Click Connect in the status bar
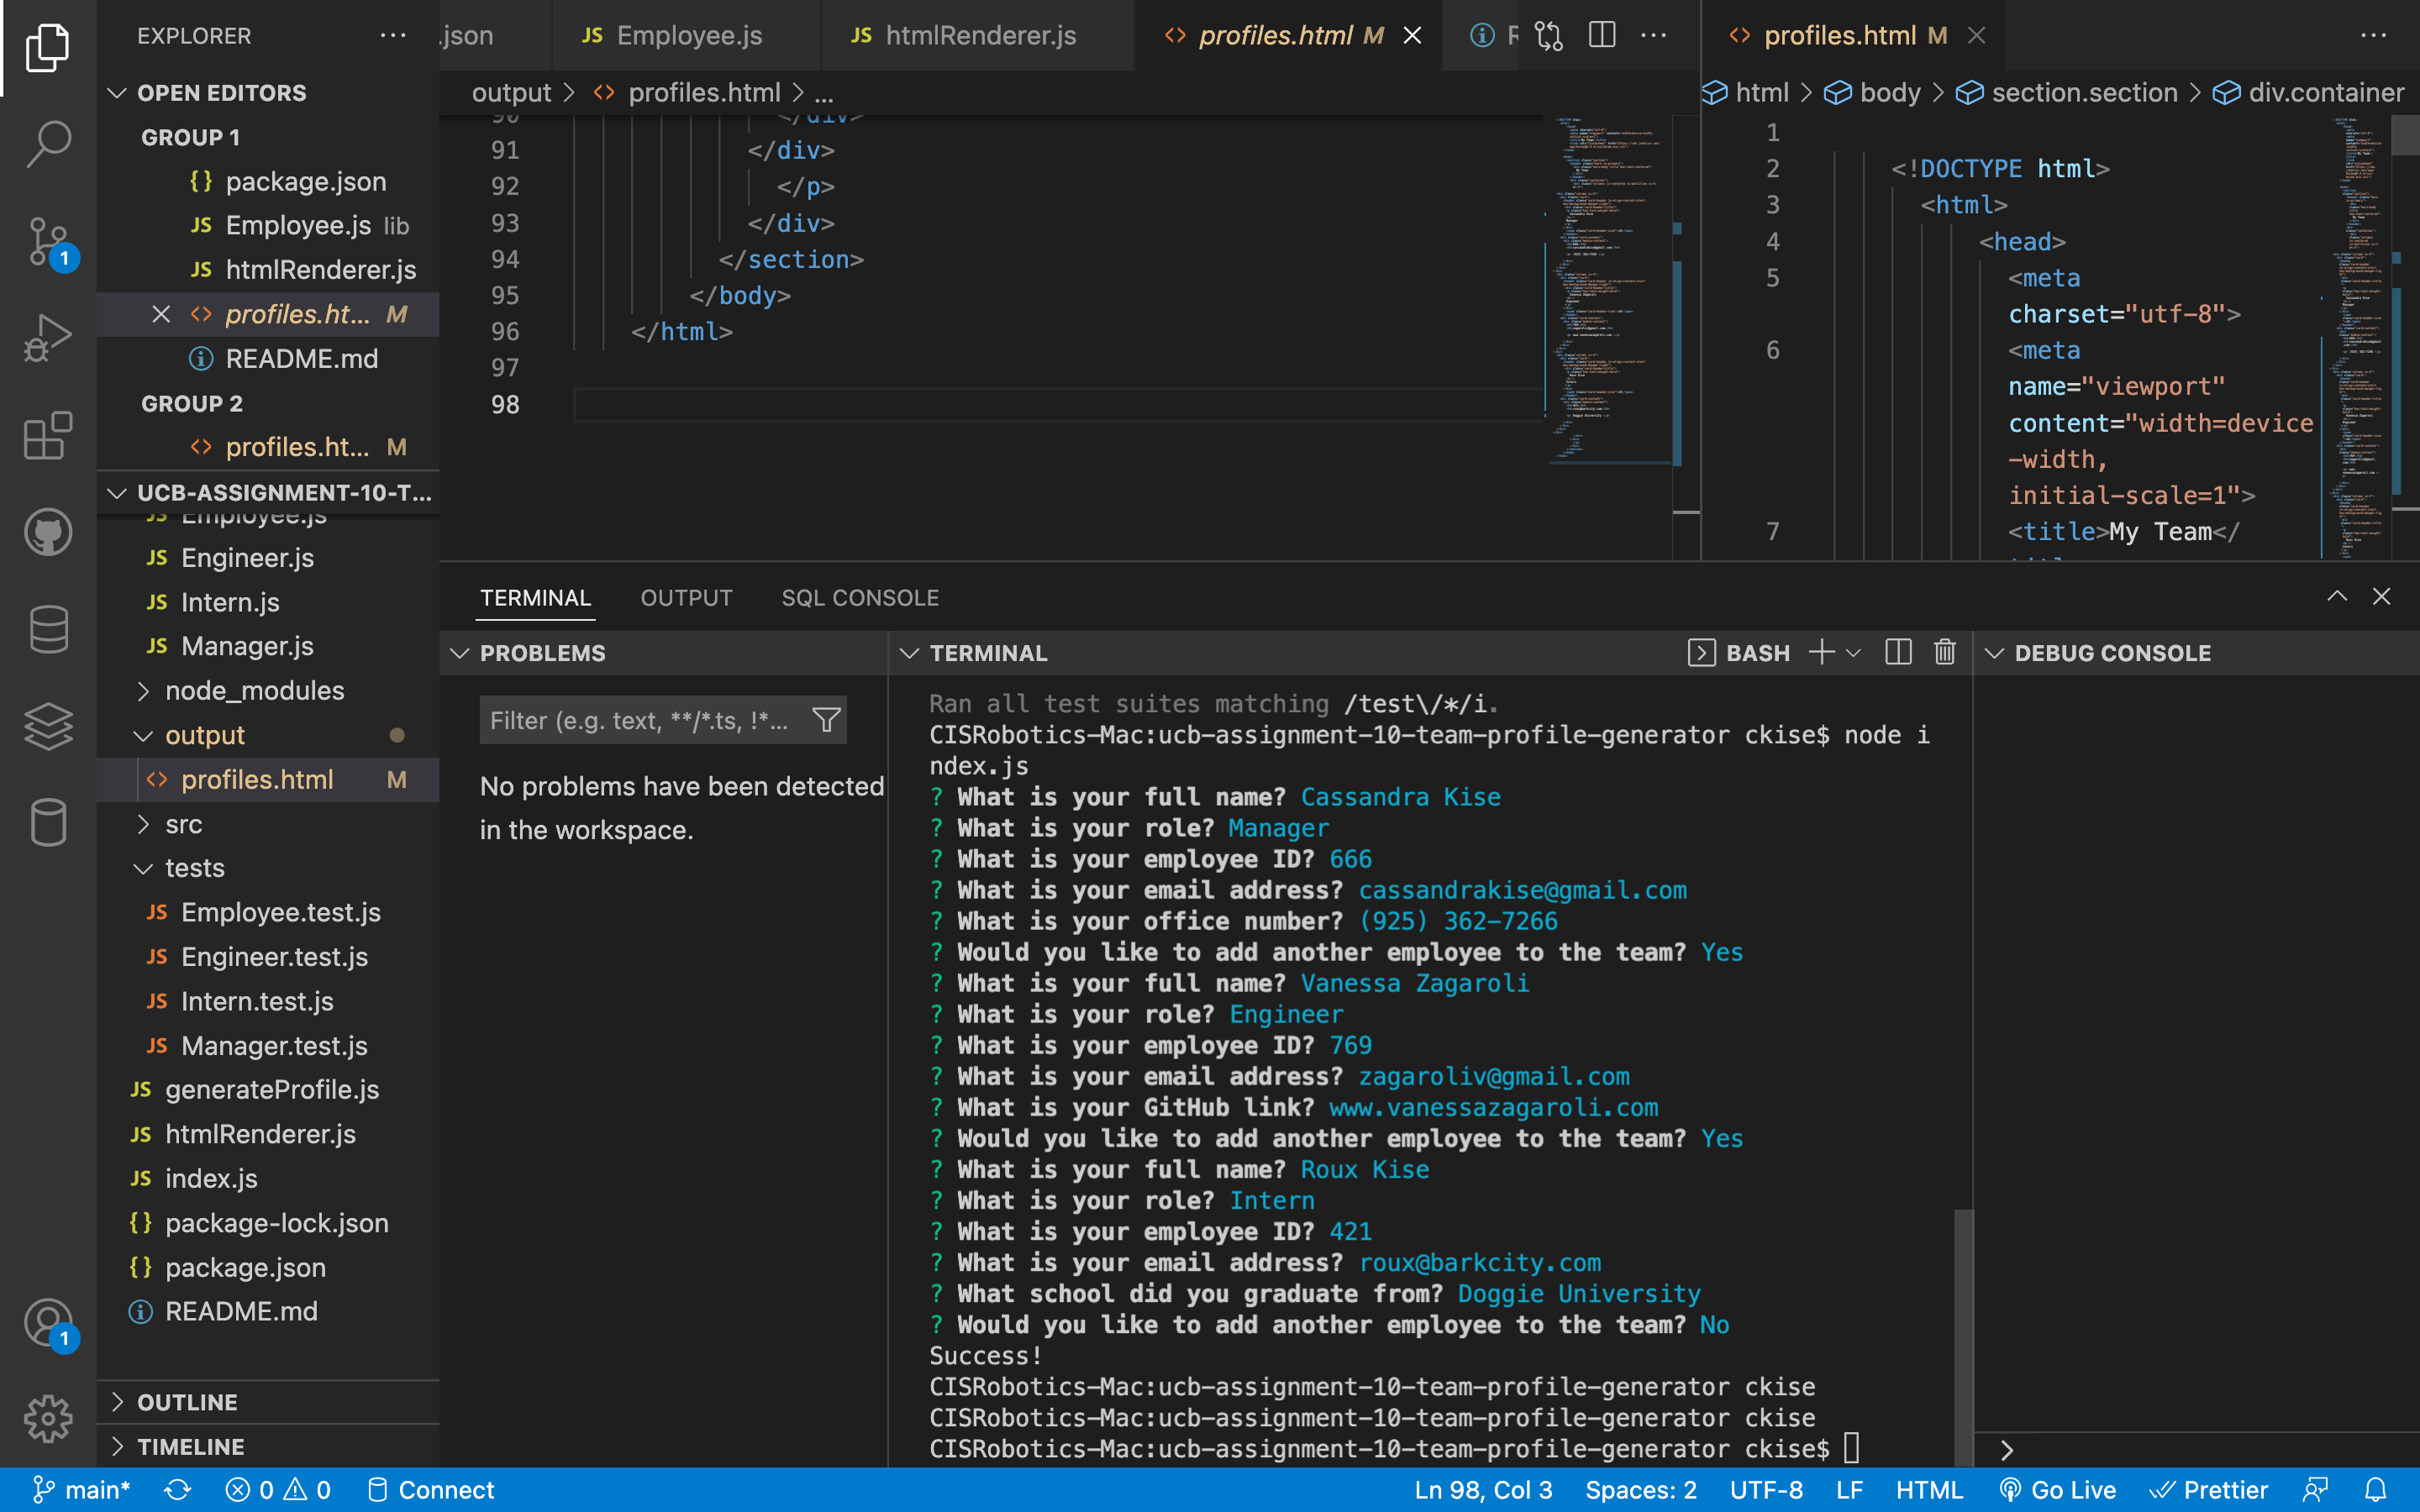The image size is (2420, 1512). (x=431, y=1490)
